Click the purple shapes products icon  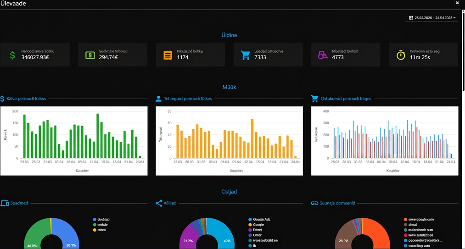point(323,55)
